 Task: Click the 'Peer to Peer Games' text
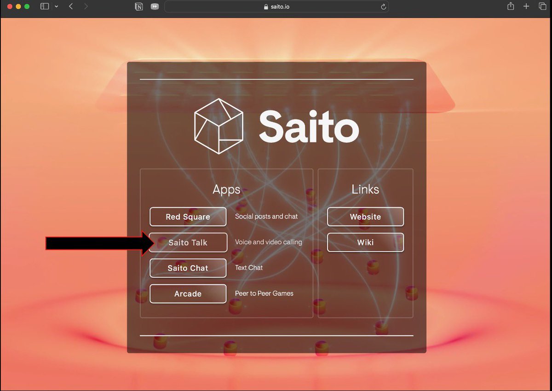(x=264, y=293)
